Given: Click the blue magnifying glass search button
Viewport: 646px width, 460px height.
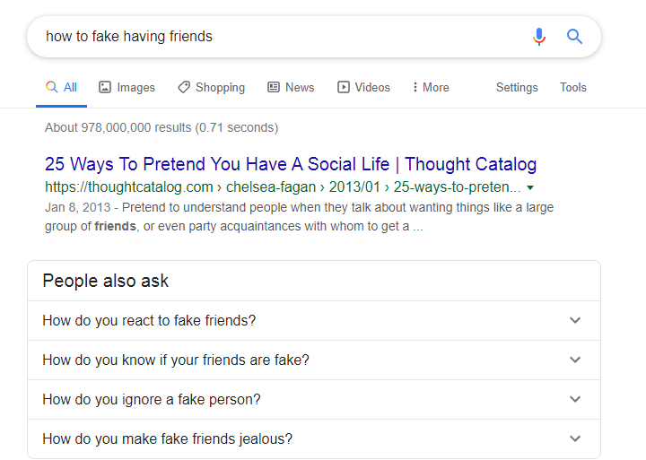Looking at the screenshot, I should [x=574, y=37].
